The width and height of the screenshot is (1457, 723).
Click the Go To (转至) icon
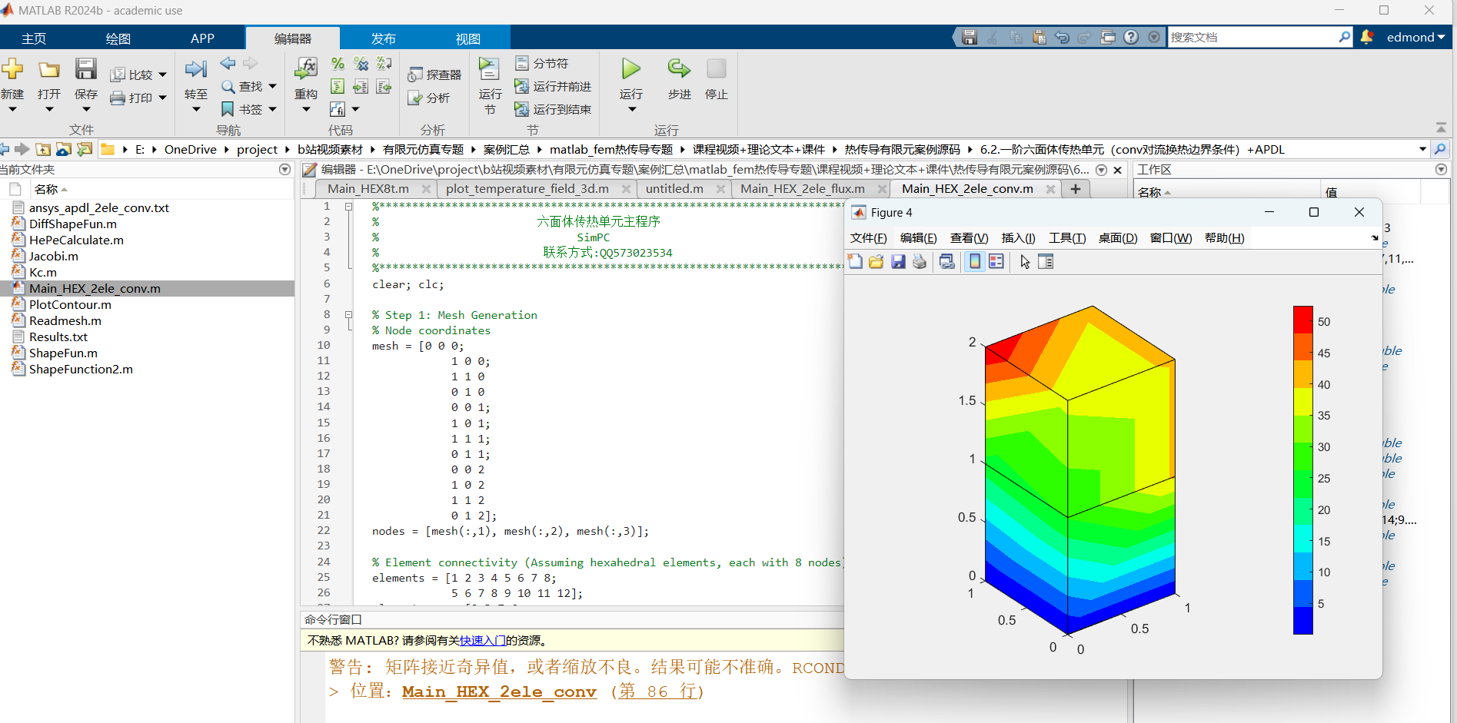coord(195,69)
